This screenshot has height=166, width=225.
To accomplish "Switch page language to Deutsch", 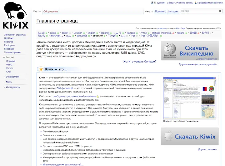I will point(78,33).
